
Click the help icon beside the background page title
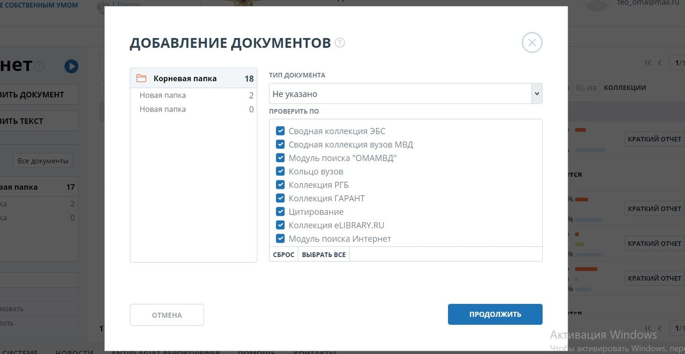point(39,67)
